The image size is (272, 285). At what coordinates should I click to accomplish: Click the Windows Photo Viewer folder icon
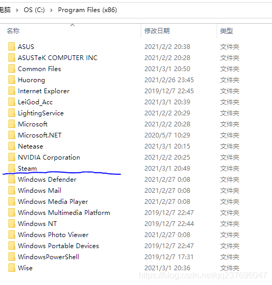point(12,235)
